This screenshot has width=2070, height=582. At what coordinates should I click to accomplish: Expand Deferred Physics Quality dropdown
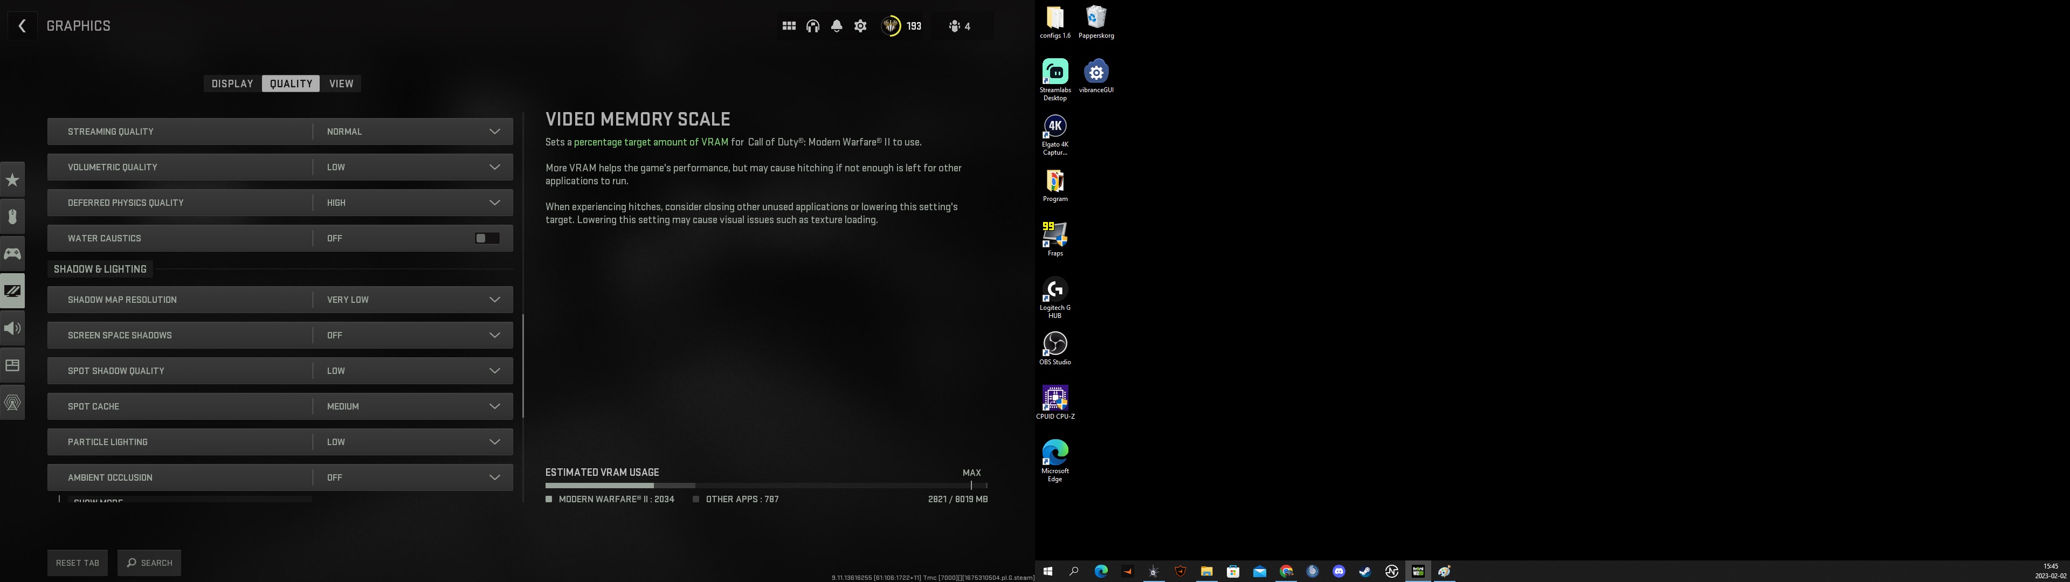click(x=280, y=203)
